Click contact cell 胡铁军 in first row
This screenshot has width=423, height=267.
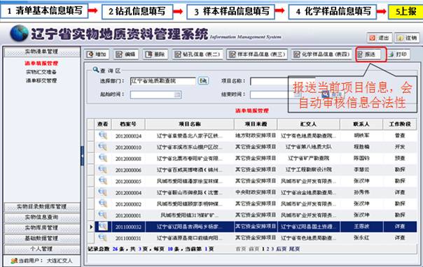[361, 136]
